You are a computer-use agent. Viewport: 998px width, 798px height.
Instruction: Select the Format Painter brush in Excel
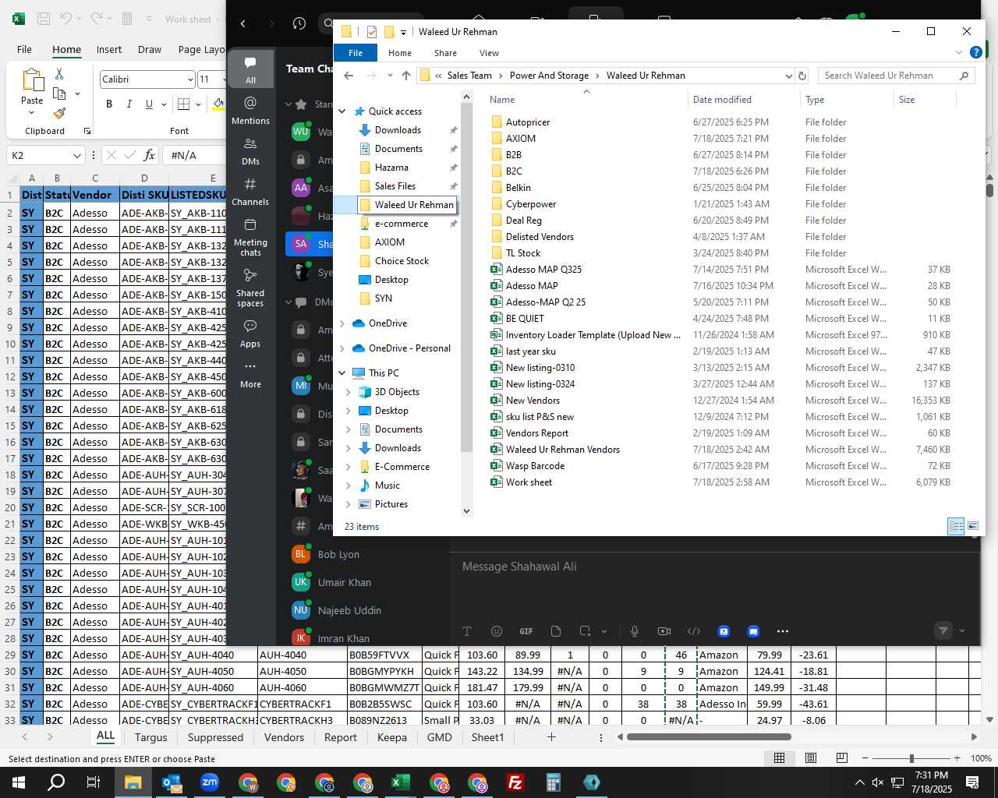coord(59,113)
